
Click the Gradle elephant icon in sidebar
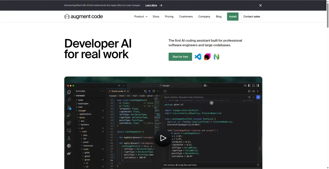click(69, 153)
